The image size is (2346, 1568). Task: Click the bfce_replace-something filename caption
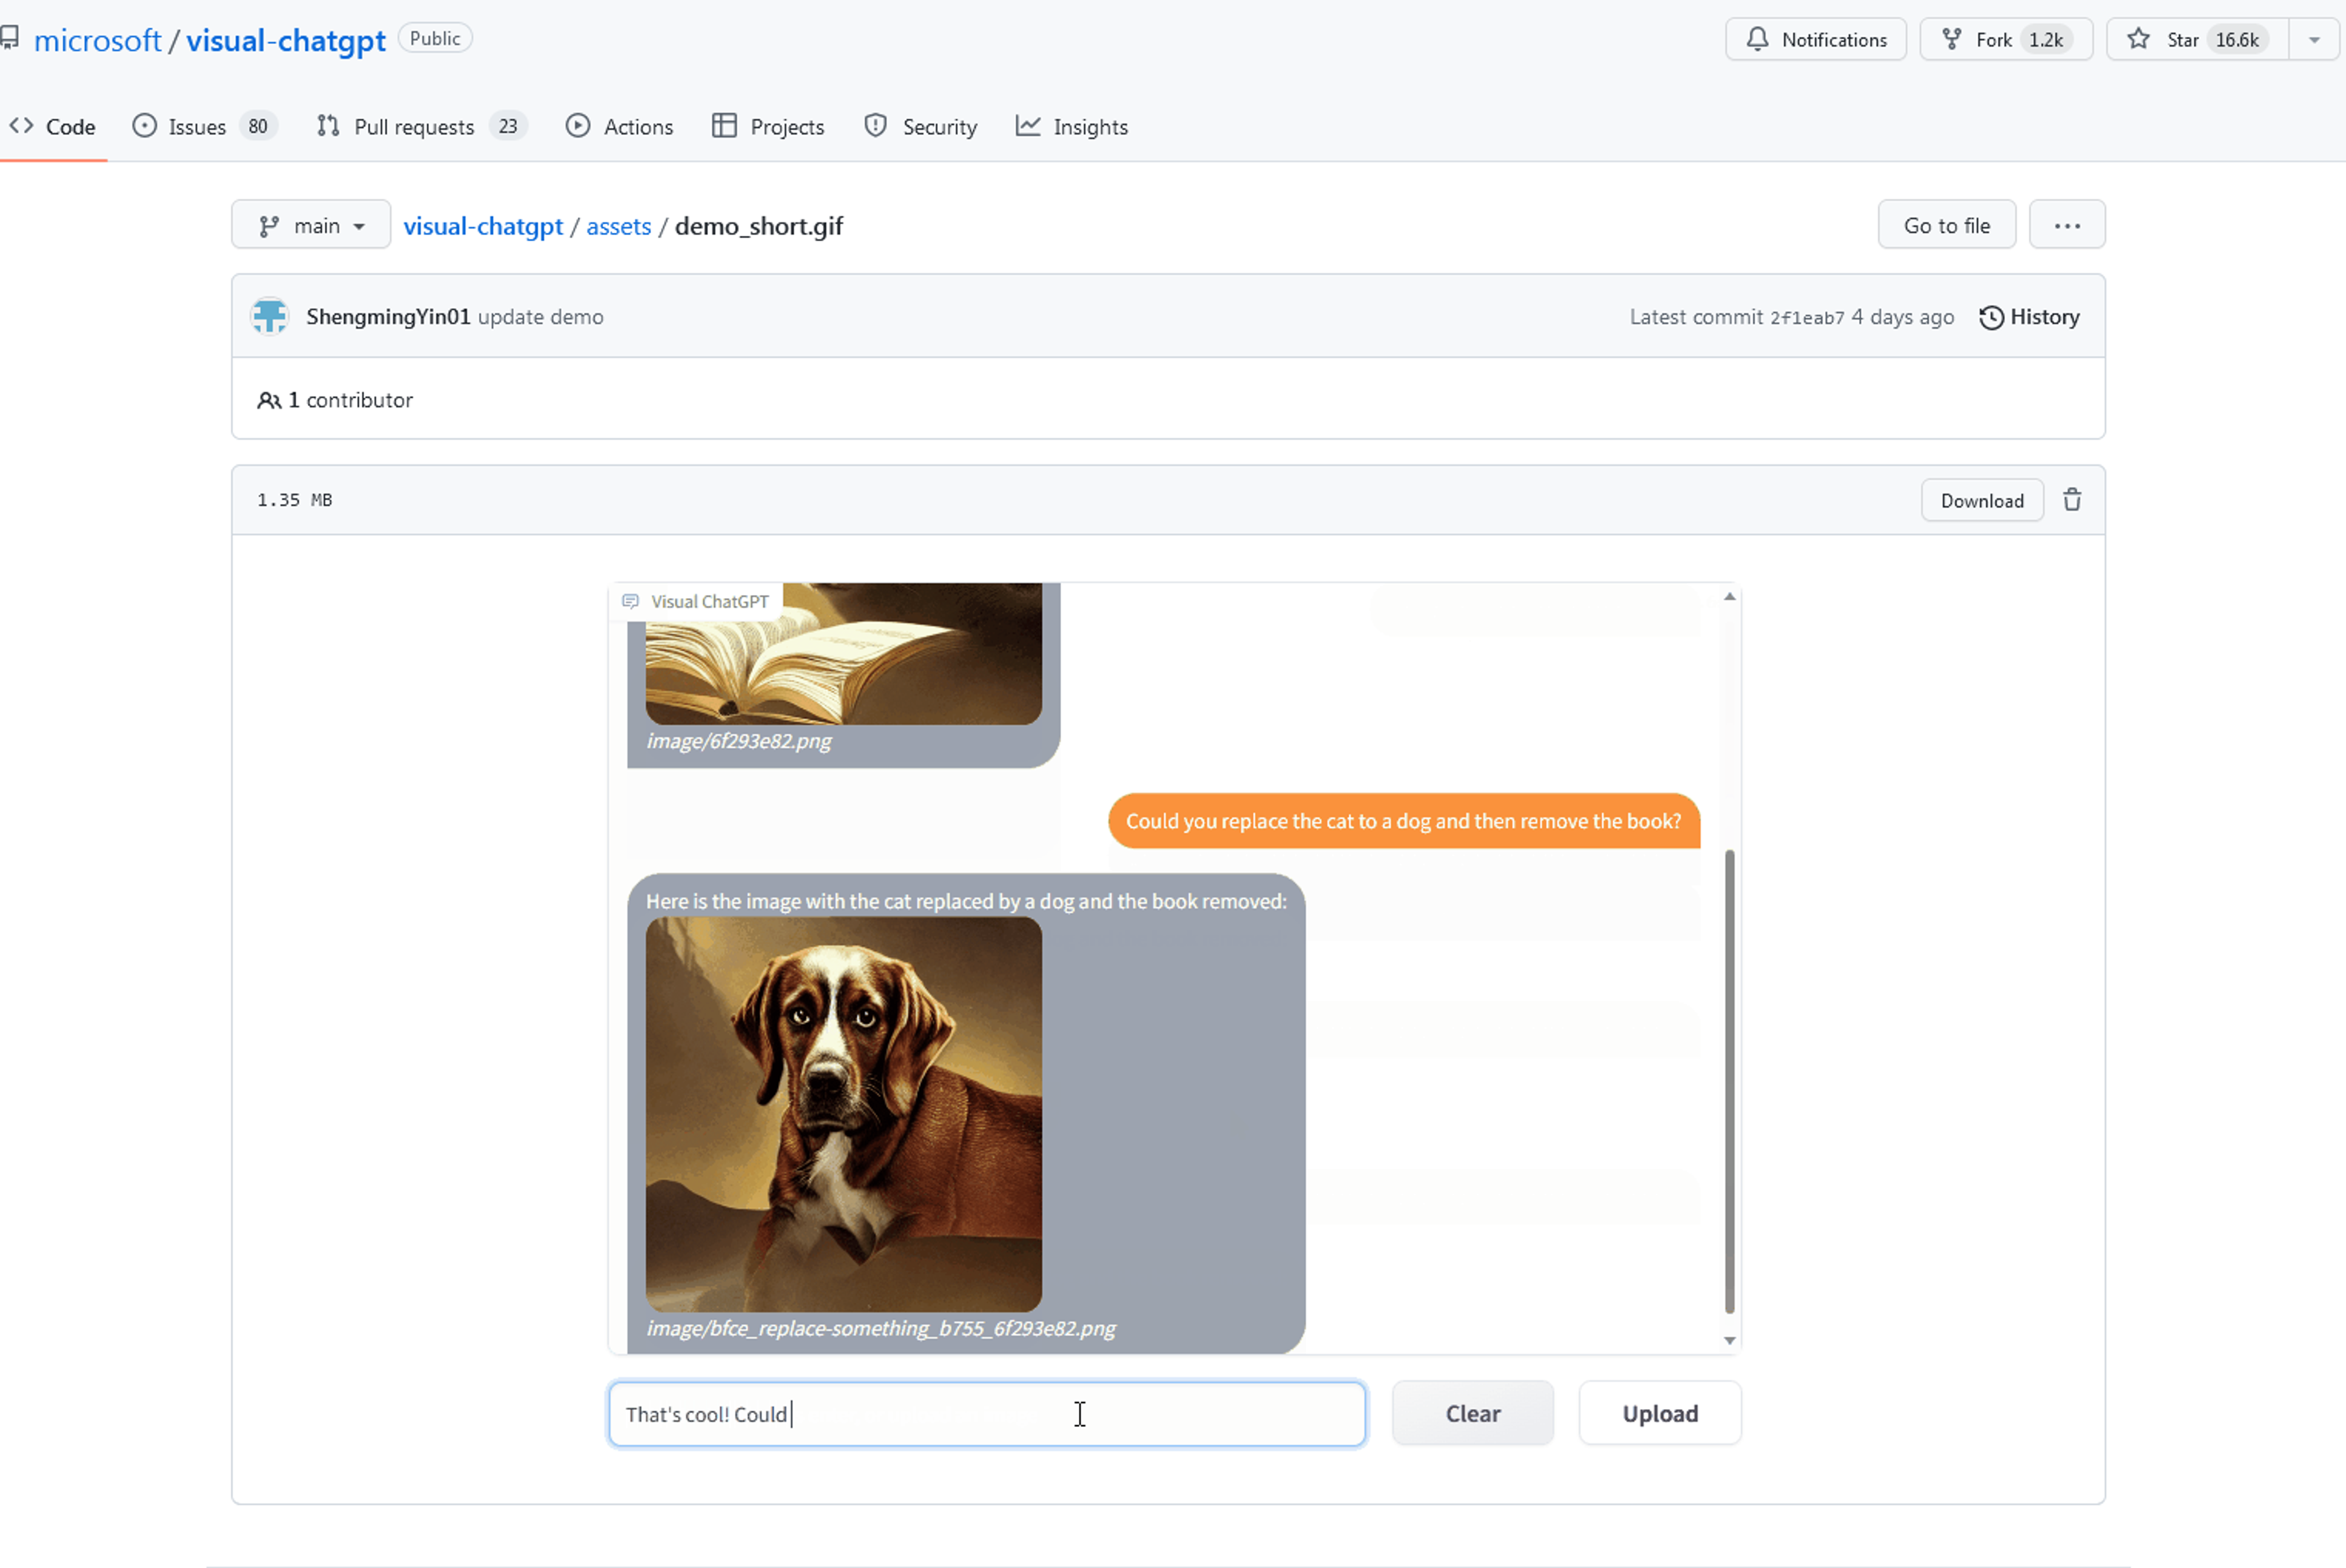(881, 1329)
